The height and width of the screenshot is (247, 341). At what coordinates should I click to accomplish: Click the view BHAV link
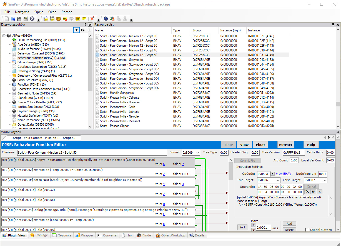284,174
